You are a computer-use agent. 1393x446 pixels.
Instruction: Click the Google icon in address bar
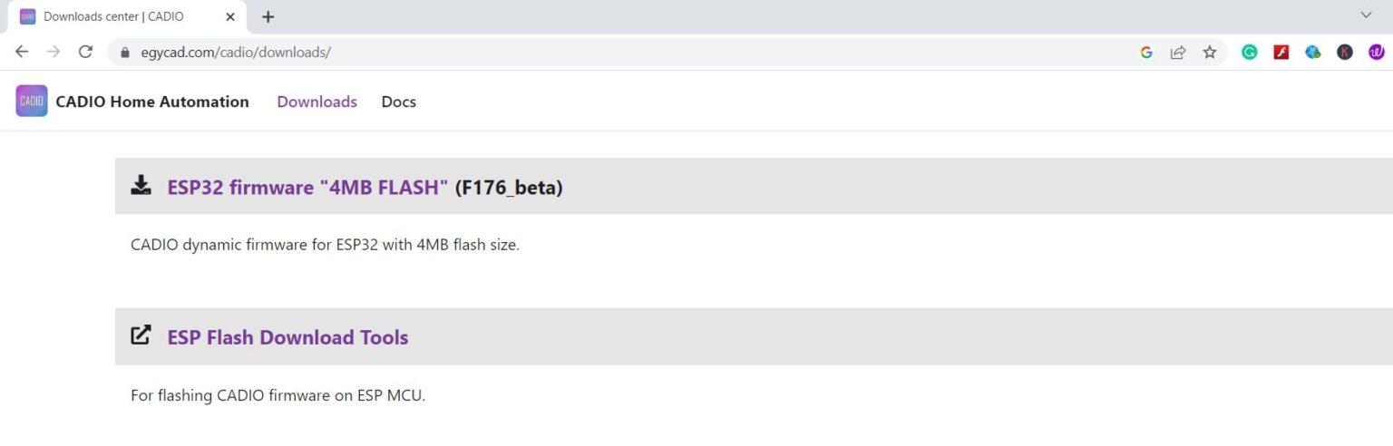[1146, 53]
